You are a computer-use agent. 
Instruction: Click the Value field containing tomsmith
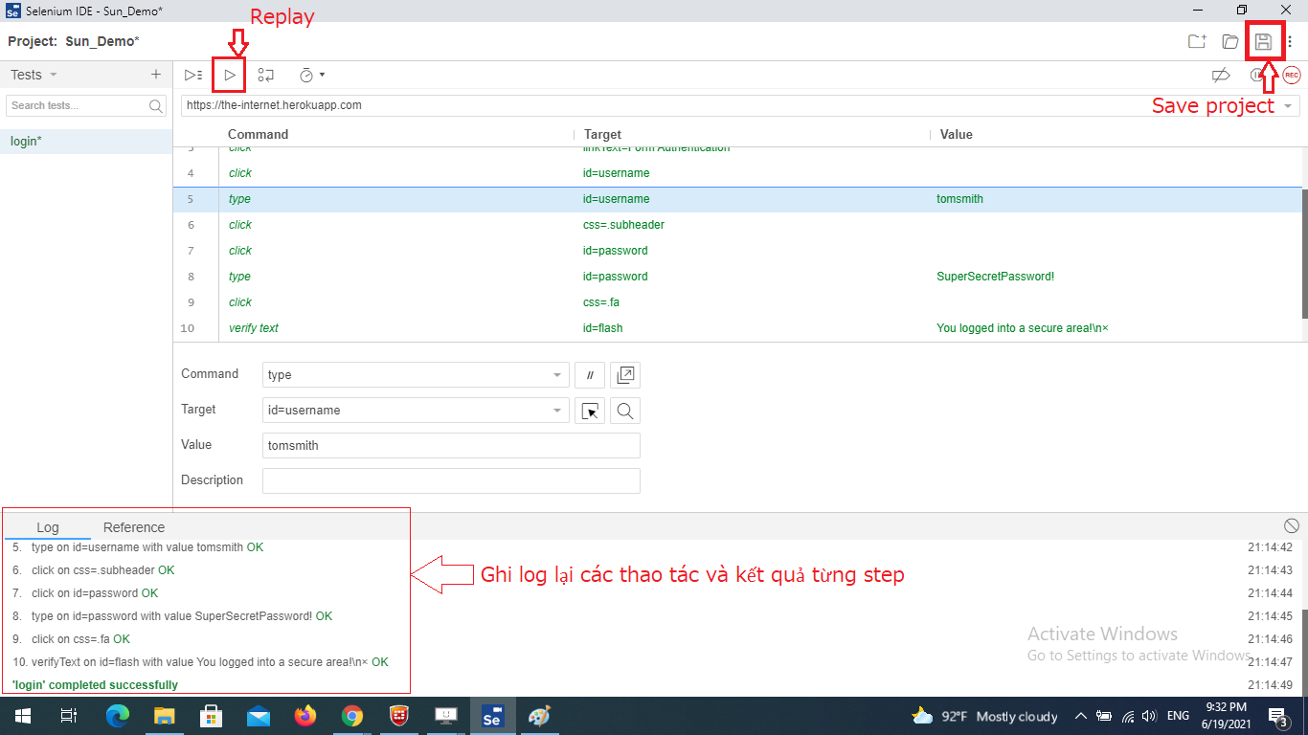tap(451, 446)
